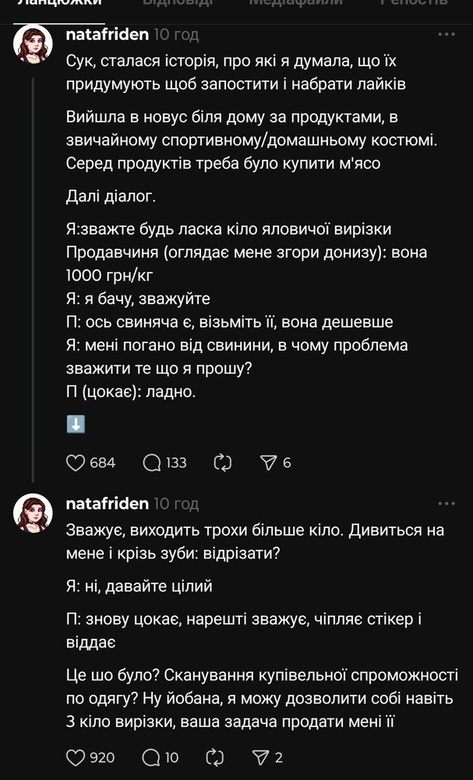Click the second post's 10 год timestamp

[176, 503]
